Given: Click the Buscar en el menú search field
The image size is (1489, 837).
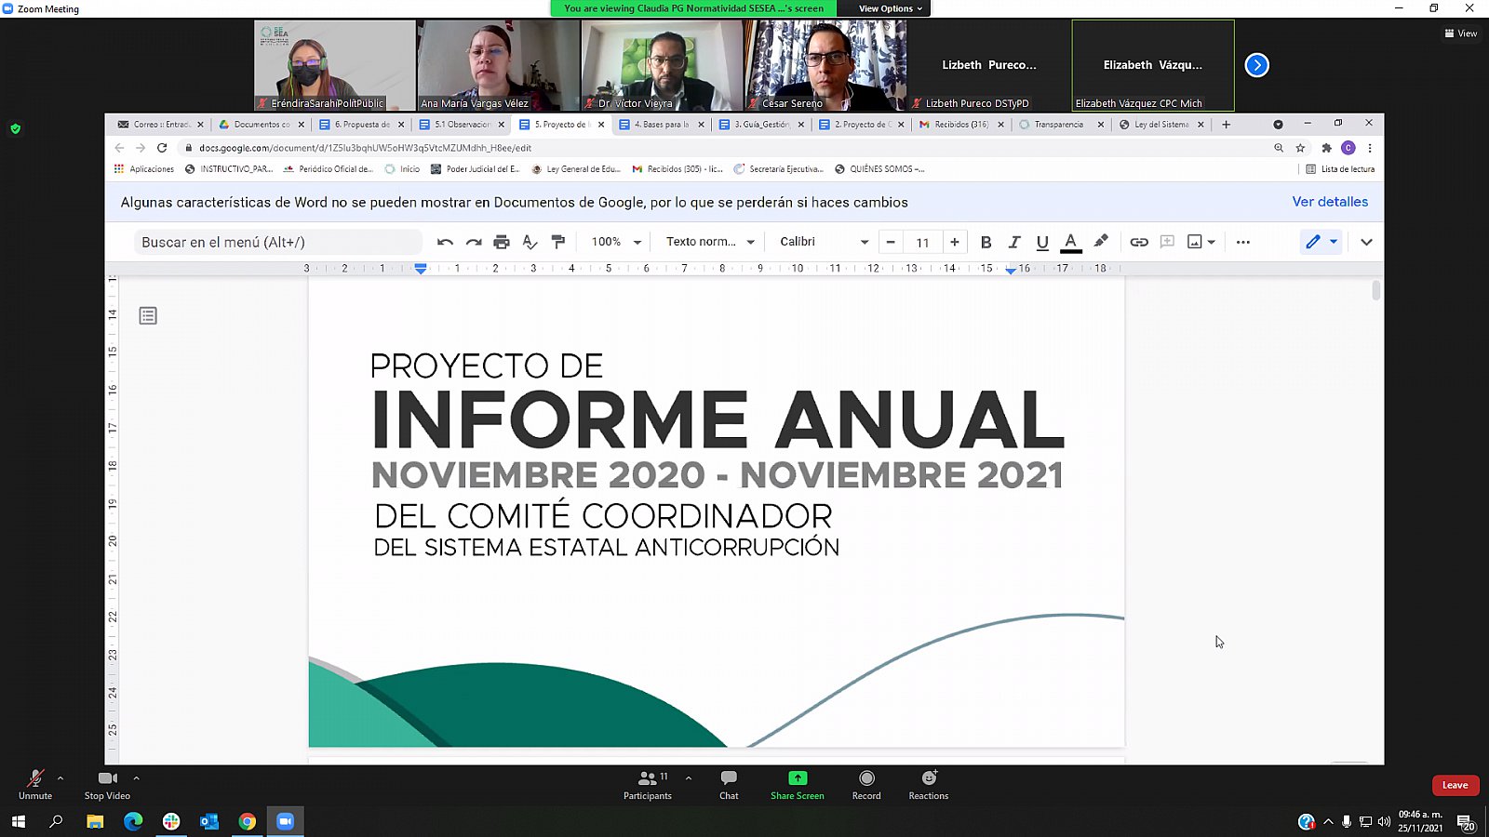Looking at the screenshot, I should [x=277, y=242].
